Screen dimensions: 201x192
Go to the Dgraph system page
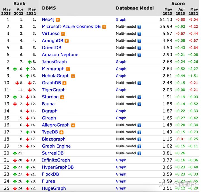point(49,111)
